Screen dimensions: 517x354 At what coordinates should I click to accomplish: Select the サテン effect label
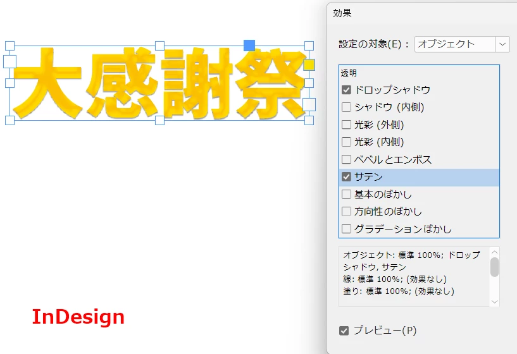pyautogui.click(x=369, y=177)
